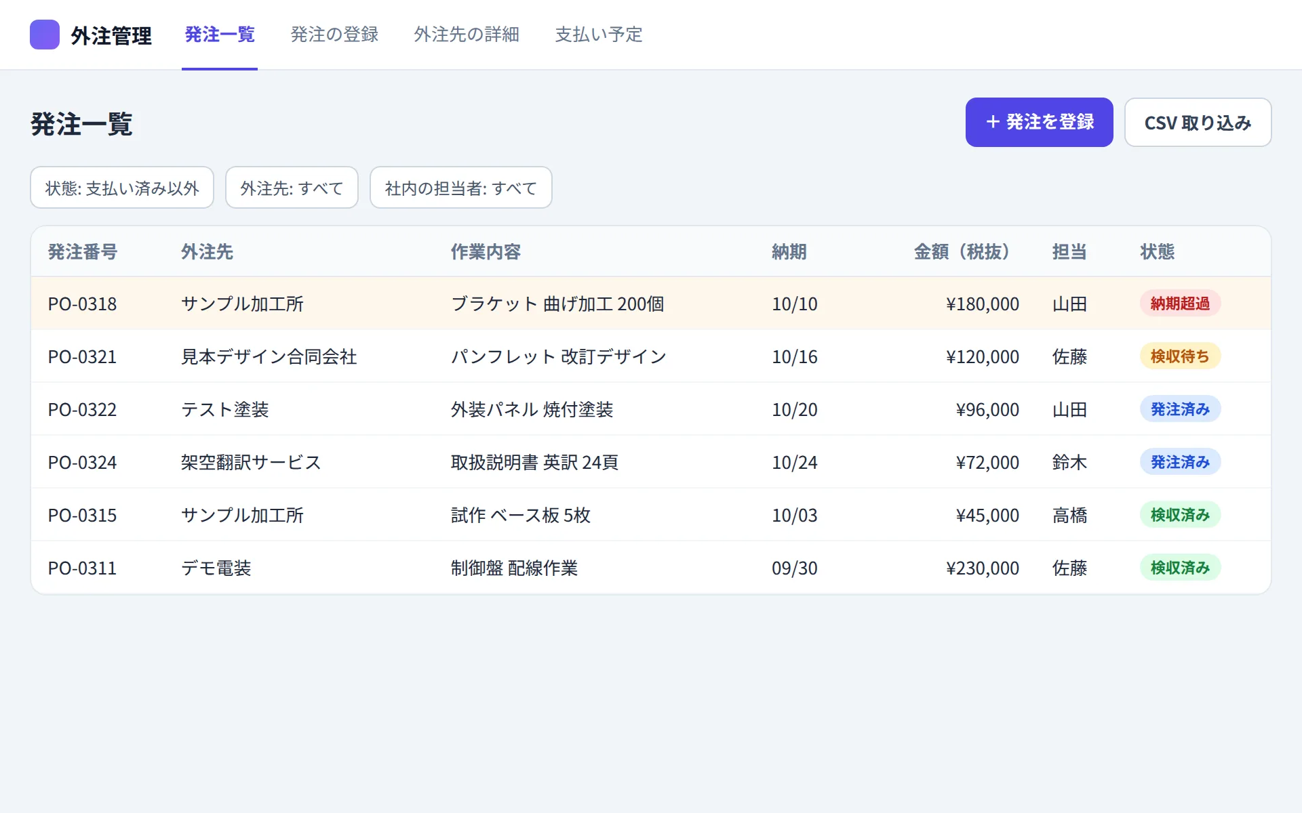Click the CSV 取り込み button

(x=1198, y=122)
